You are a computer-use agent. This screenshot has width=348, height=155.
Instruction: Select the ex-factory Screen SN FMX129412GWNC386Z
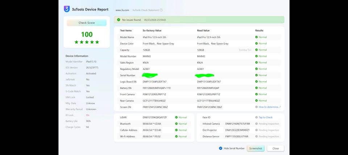155,107
